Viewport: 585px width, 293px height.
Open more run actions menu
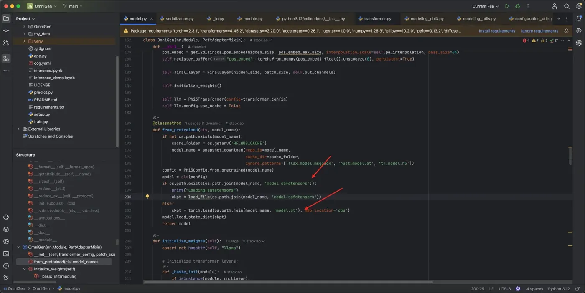pyautogui.click(x=528, y=6)
